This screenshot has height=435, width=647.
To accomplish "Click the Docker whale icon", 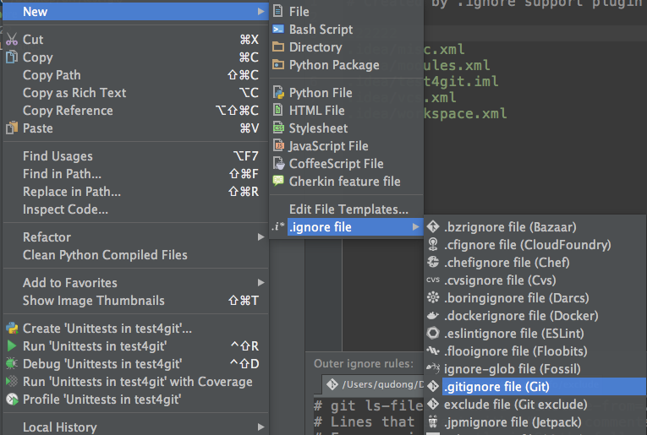I will pyautogui.click(x=433, y=316).
